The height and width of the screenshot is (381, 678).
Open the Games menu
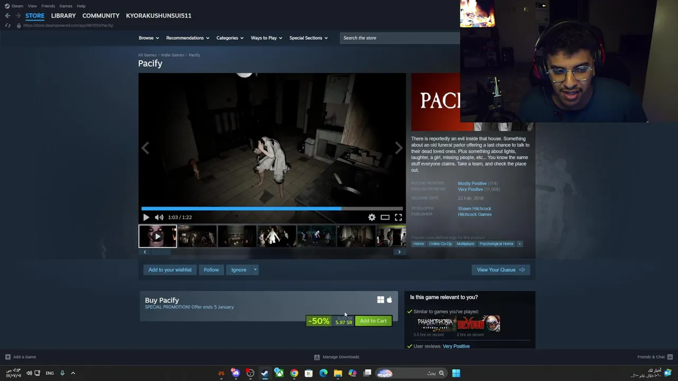(66, 6)
